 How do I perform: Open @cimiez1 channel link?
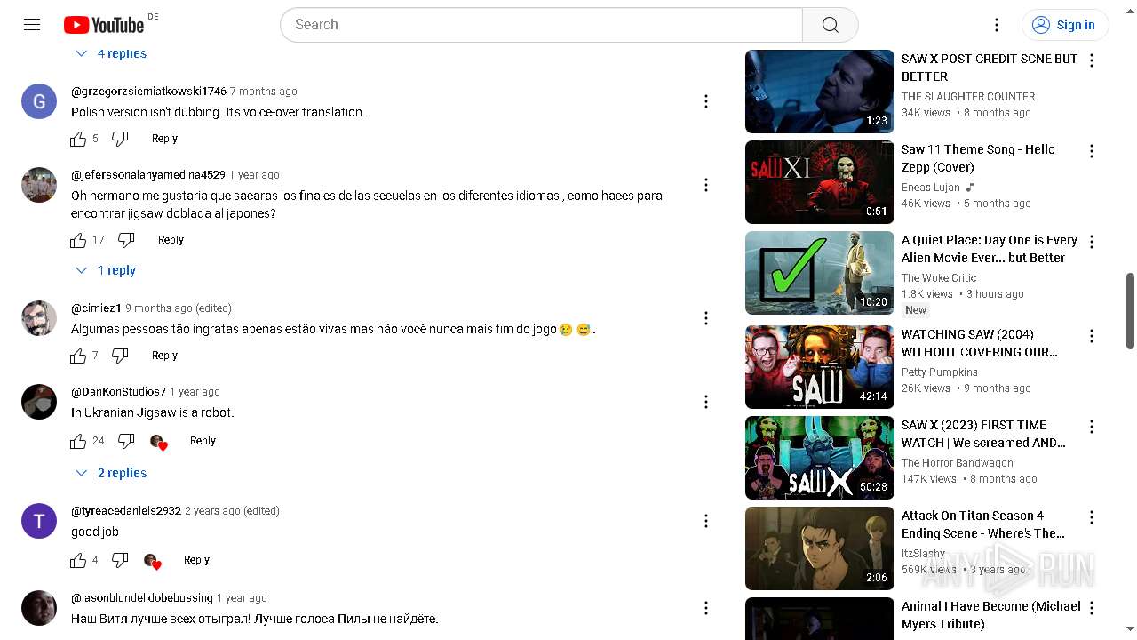pyautogui.click(x=96, y=308)
